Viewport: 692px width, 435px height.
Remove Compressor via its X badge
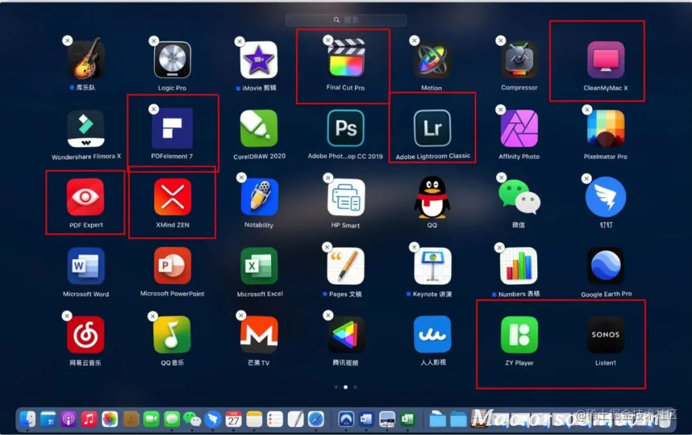[x=500, y=40]
